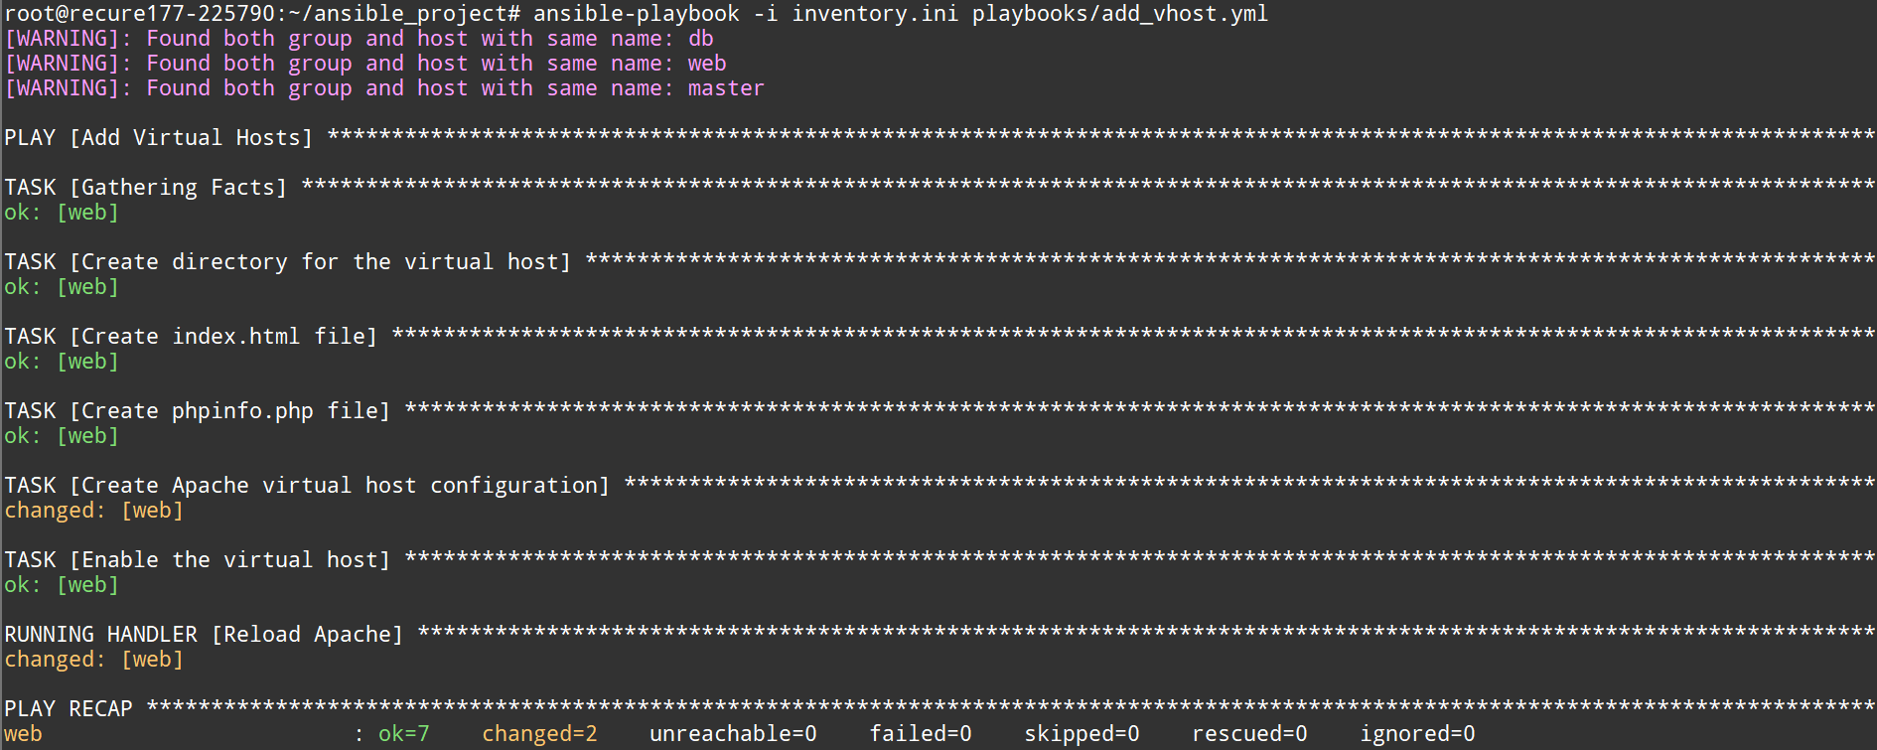Click the failed=0 value in recap

(920, 734)
